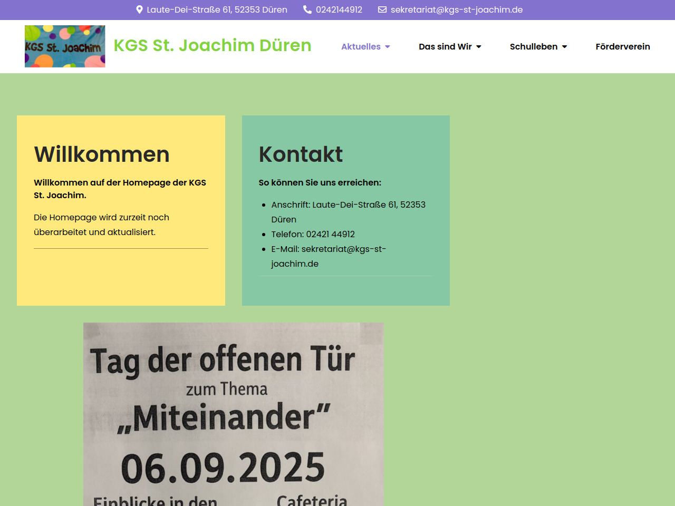
Task: Go to the Förderverein page
Action: [623, 46]
